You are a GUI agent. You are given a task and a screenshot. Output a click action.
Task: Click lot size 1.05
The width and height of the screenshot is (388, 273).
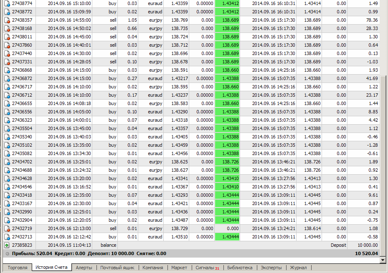pos(132,20)
